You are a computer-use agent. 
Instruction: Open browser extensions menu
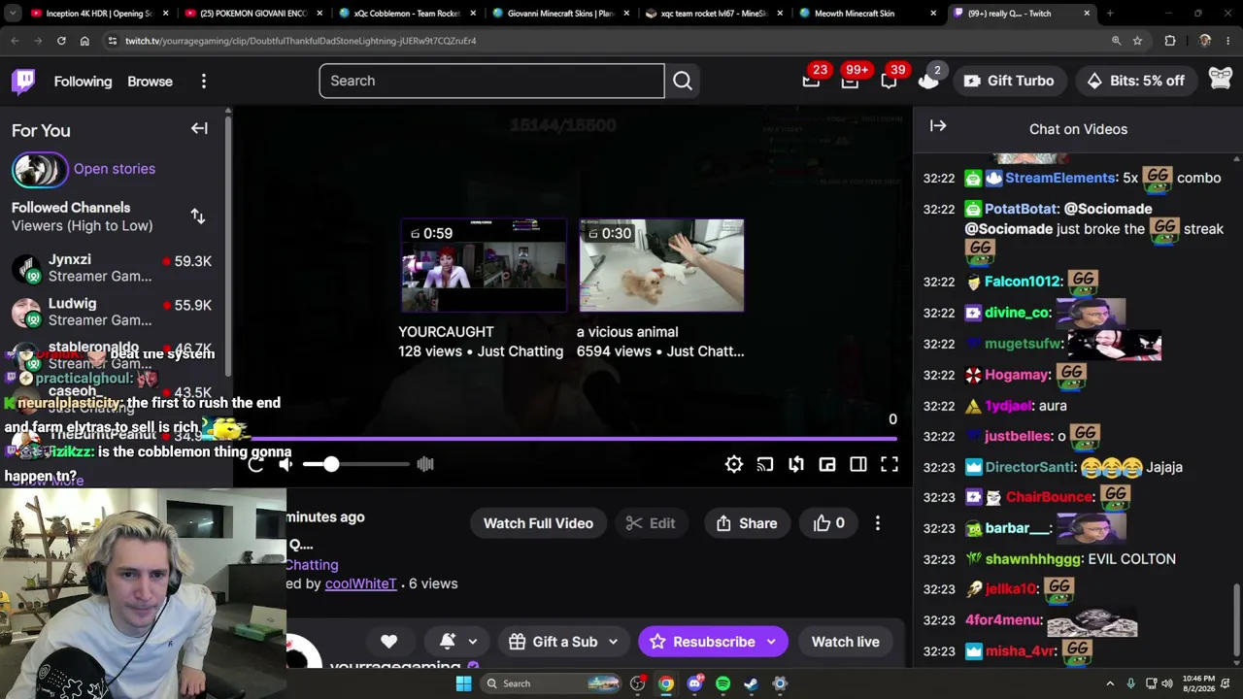1170,41
